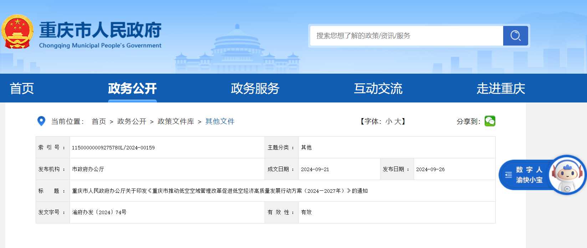Click the 发布日期 label cell
The width and height of the screenshot is (587, 248).
tap(397, 169)
